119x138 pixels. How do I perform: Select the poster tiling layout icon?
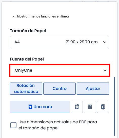pos(77,107)
